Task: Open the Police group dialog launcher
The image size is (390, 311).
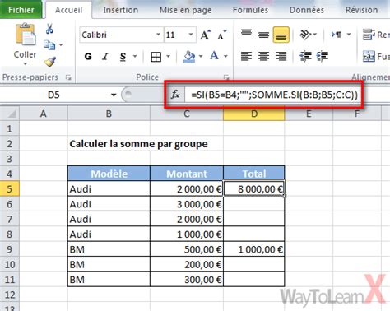Action: point(226,78)
